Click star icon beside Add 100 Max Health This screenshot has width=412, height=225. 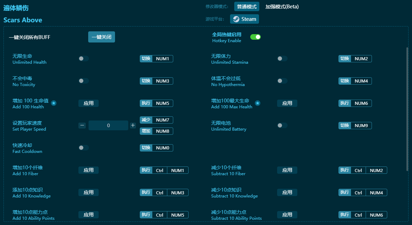(258, 103)
